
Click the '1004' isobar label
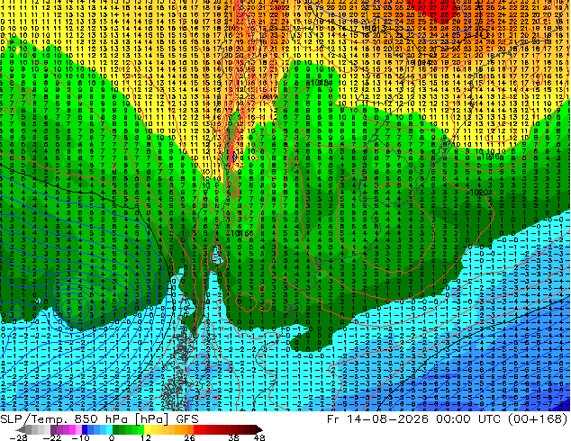point(424,63)
